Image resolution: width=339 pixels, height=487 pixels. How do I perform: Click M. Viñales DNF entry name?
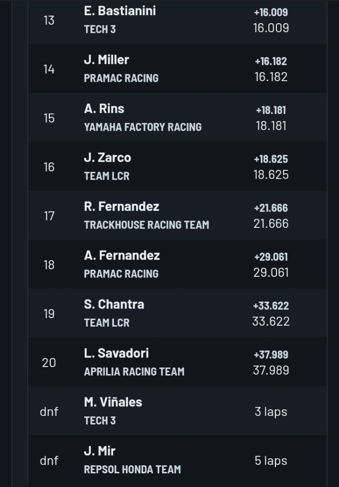pos(113,402)
